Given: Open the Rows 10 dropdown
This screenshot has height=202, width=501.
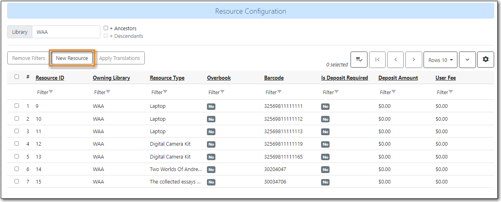Looking at the screenshot, I should point(440,60).
